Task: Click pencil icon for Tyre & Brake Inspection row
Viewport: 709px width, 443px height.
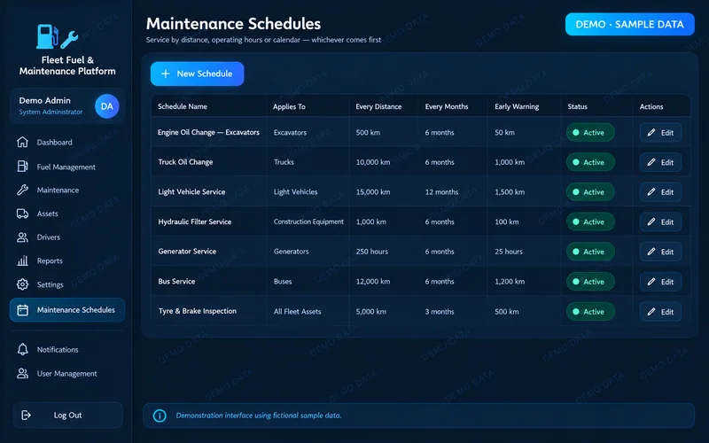Action: (x=651, y=312)
